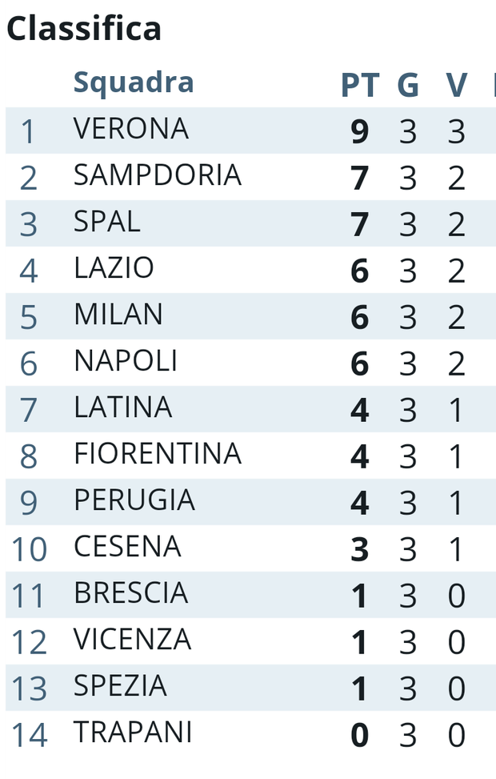Click VICENZA in the standings

click(133, 640)
